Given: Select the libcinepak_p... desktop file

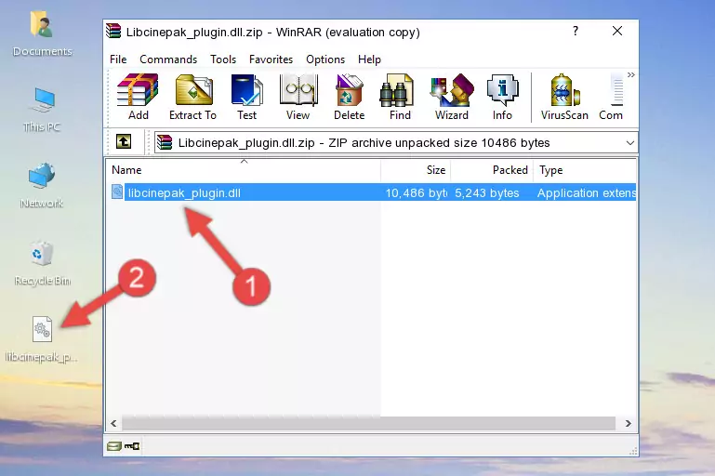Looking at the screenshot, I should pyautogui.click(x=42, y=339).
